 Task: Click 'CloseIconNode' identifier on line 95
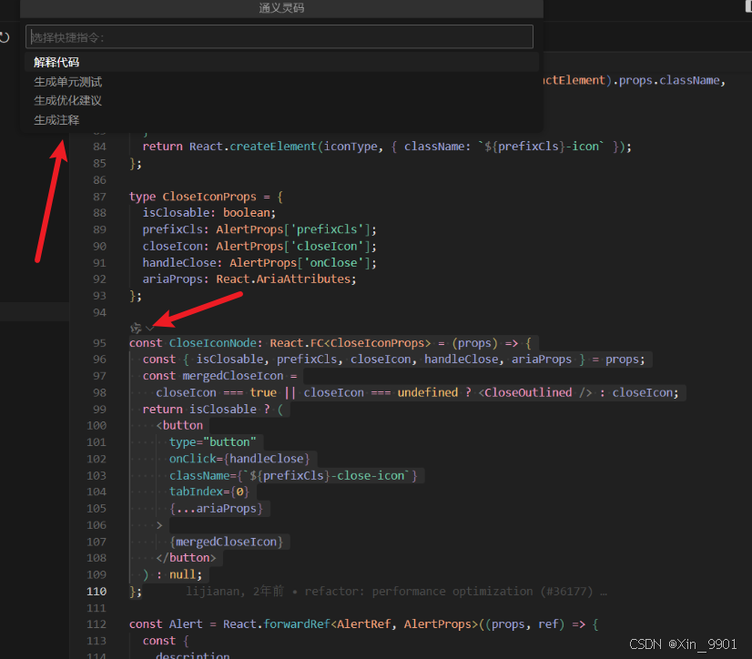coord(213,343)
